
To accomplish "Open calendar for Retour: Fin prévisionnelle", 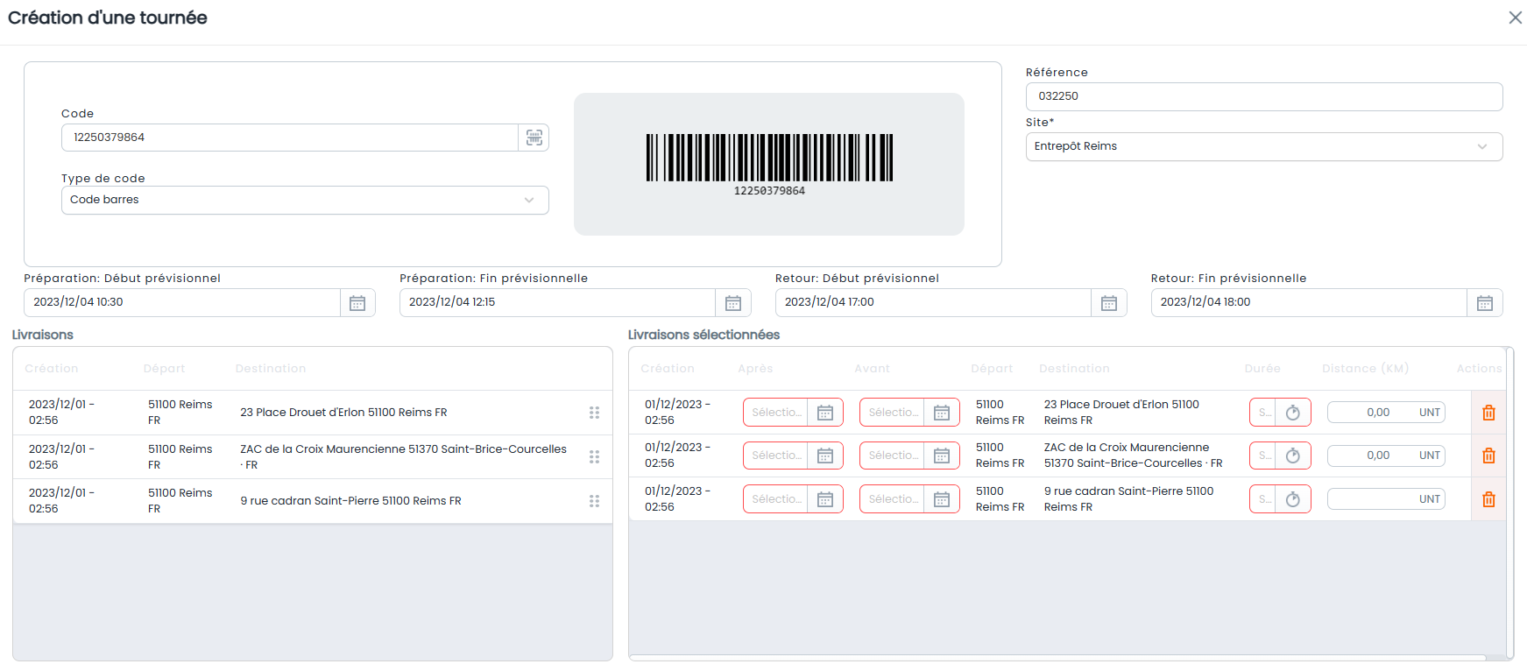I will click(1485, 303).
